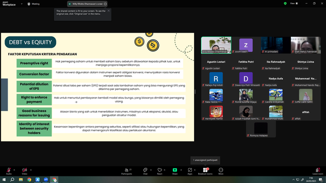Select Nadya Aufa participant tile
This screenshot has width=326, height=183.
pyautogui.click(x=276, y=79)
